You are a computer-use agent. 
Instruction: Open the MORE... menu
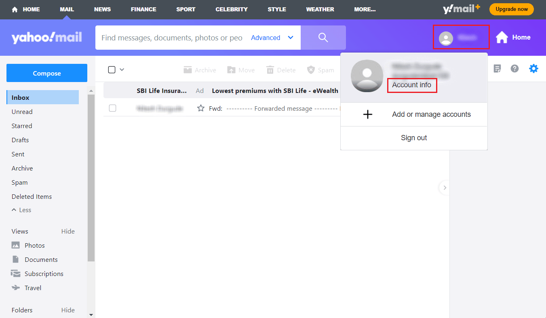coord(365,9)
